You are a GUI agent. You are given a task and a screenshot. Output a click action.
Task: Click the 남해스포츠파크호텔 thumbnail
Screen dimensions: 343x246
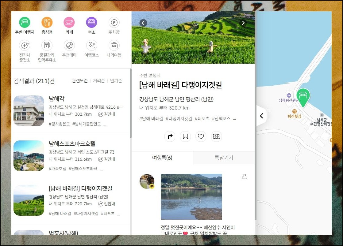[29, 156]
